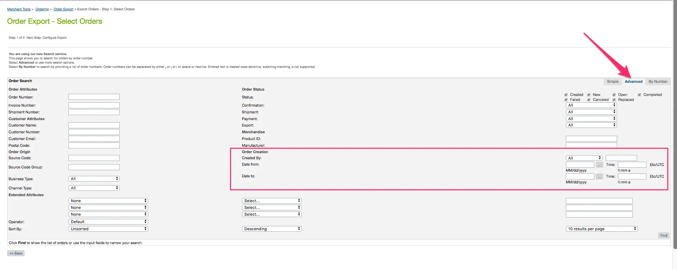Switch to the Advanced search tab
This screenshot has height=269, width=677.
pyautogui.click(x=633, y=82)
